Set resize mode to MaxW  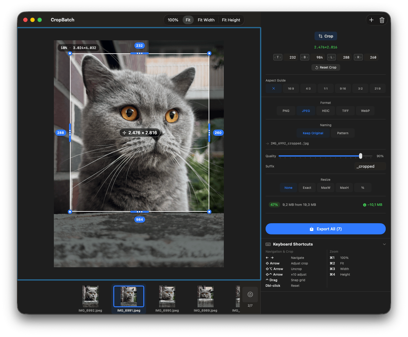(326, 188)
